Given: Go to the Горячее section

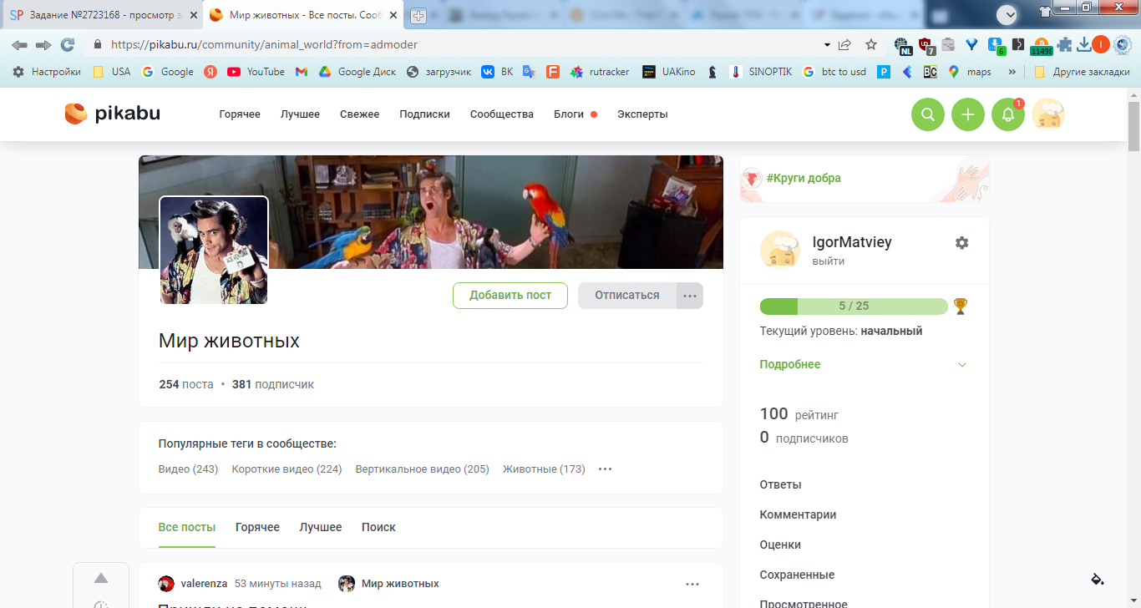Looking at the screenshot, I should 240,114.
